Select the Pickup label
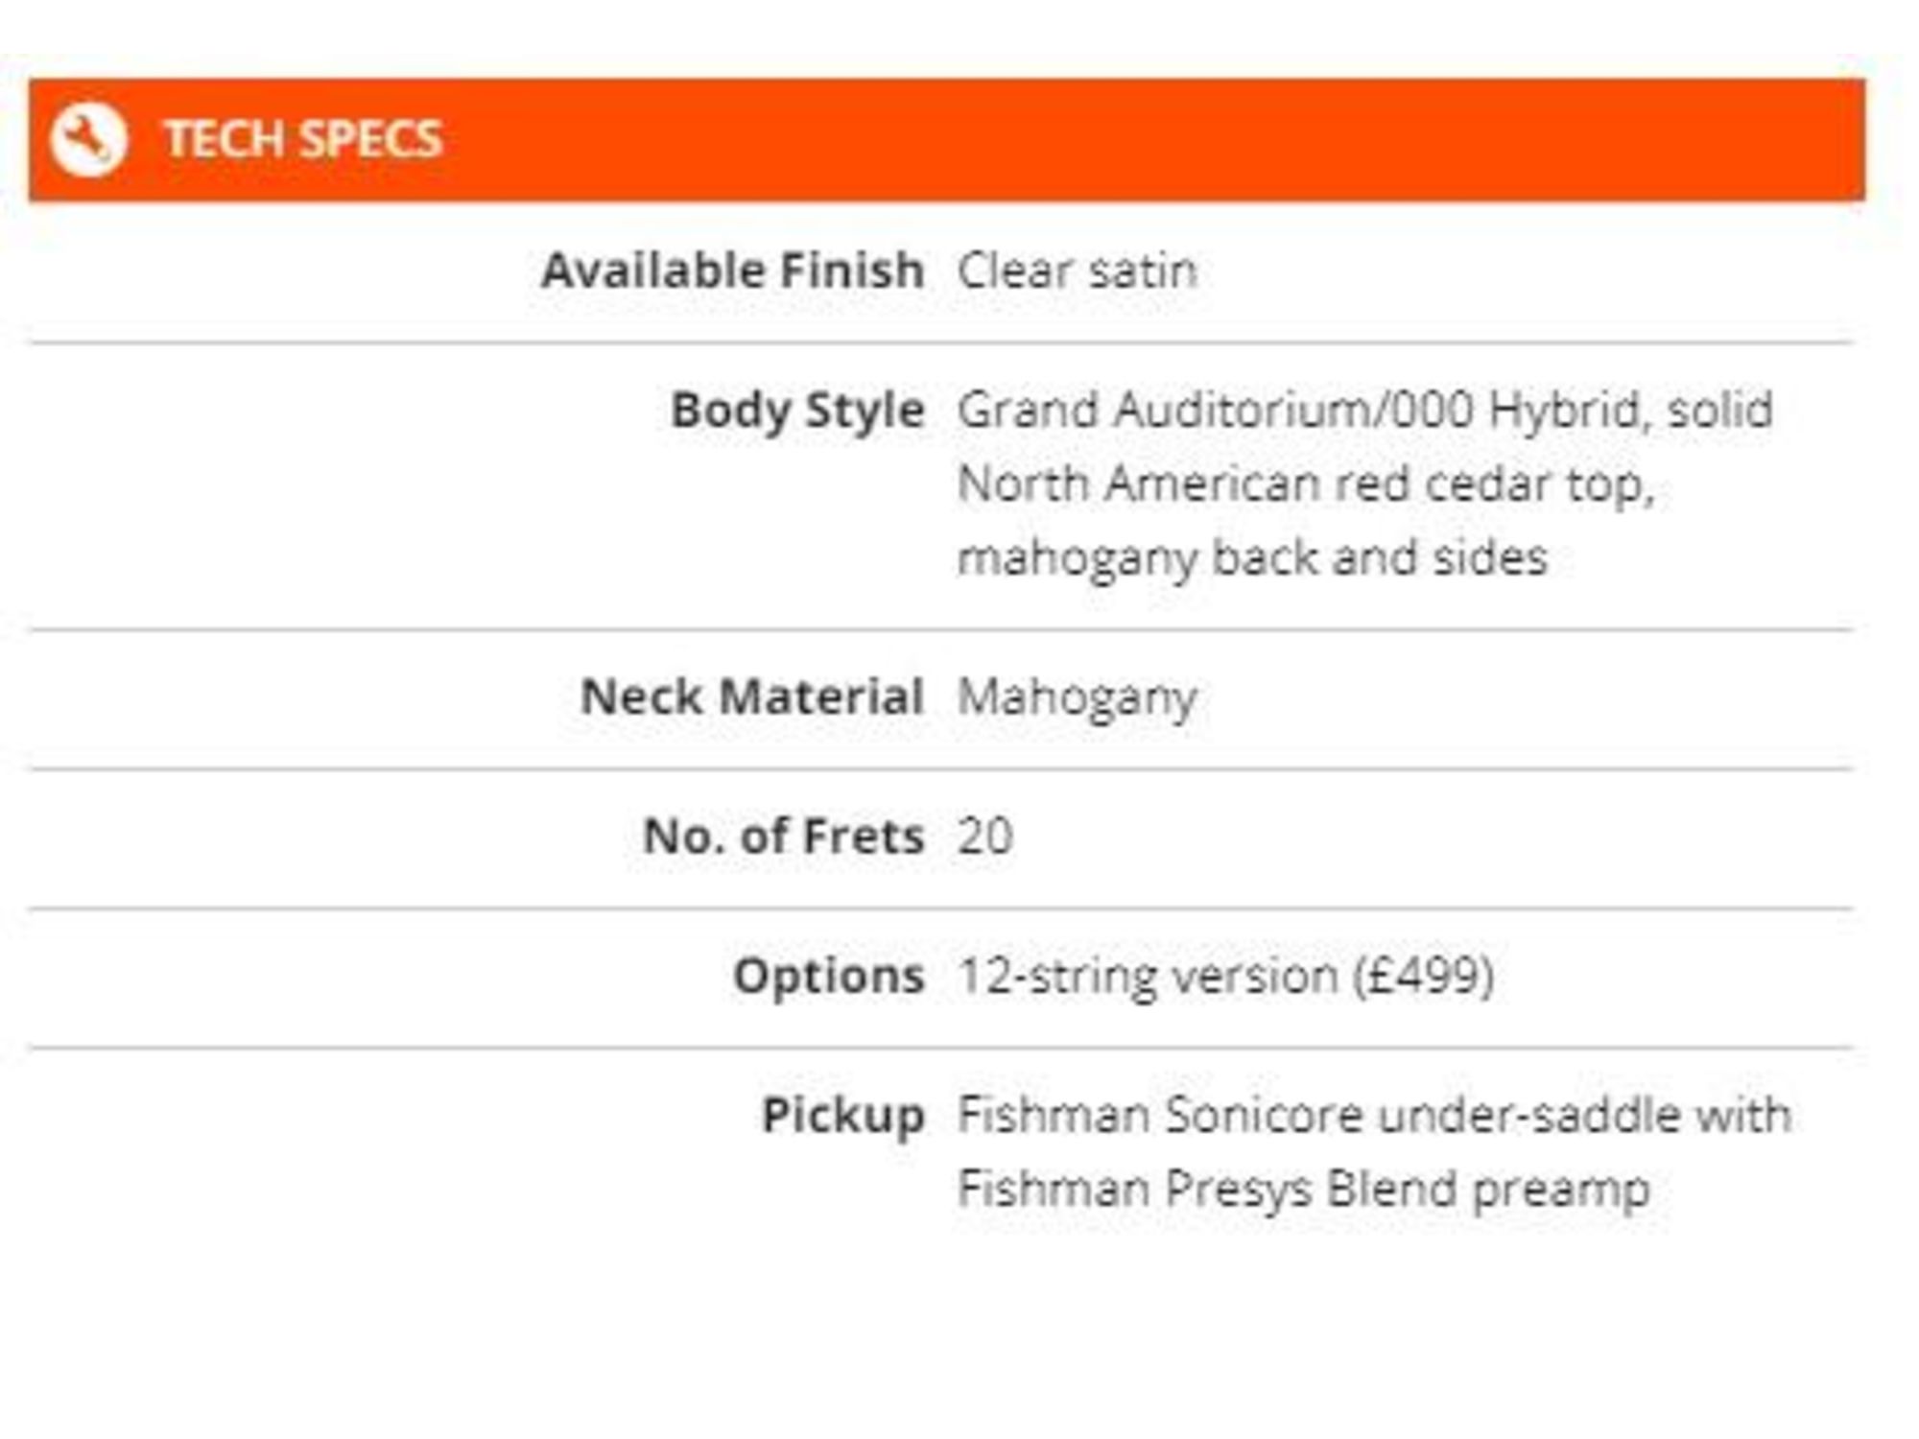Viewport: 1919px width, 1439px height. (843, 1117)
